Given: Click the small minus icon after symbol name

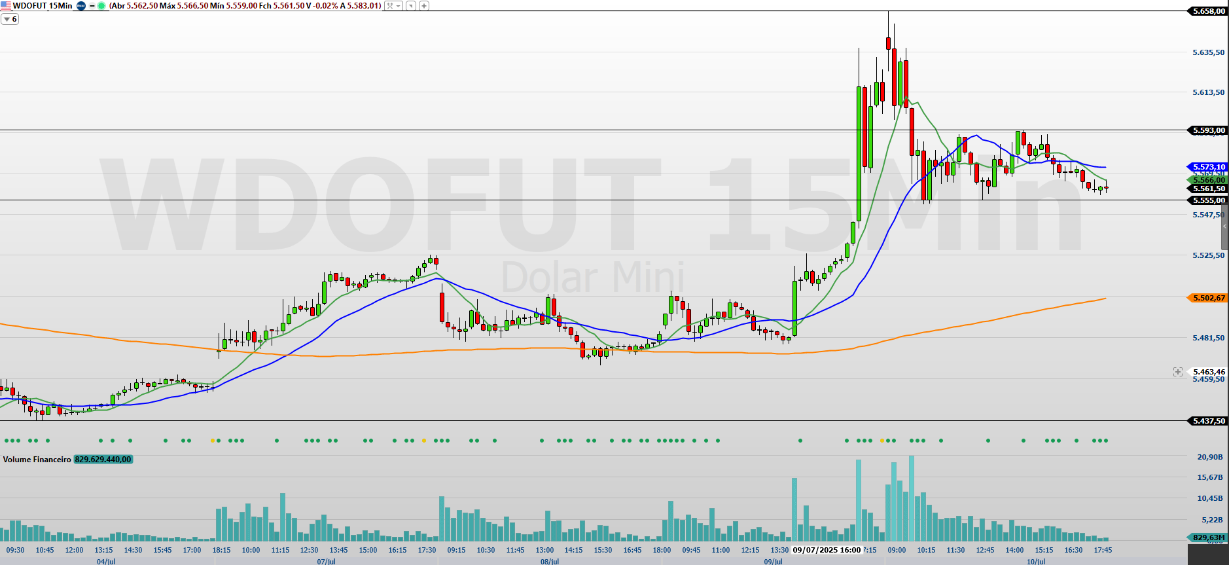Looking at the screenshot, I should click(92, 6).
